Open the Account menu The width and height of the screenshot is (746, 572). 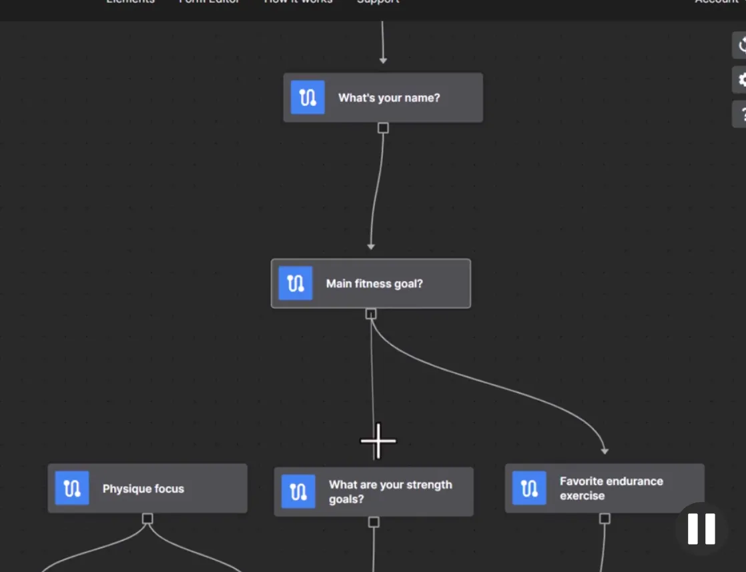pos(717,3)
